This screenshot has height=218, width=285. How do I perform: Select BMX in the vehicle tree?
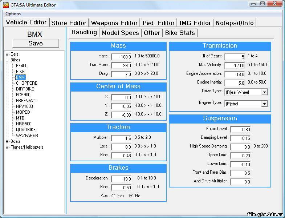(x=21, y=77)
